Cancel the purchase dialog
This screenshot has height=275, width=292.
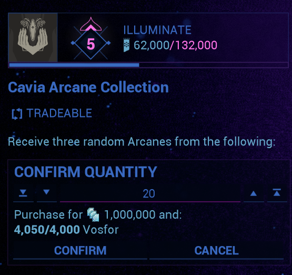pos(216,250)
